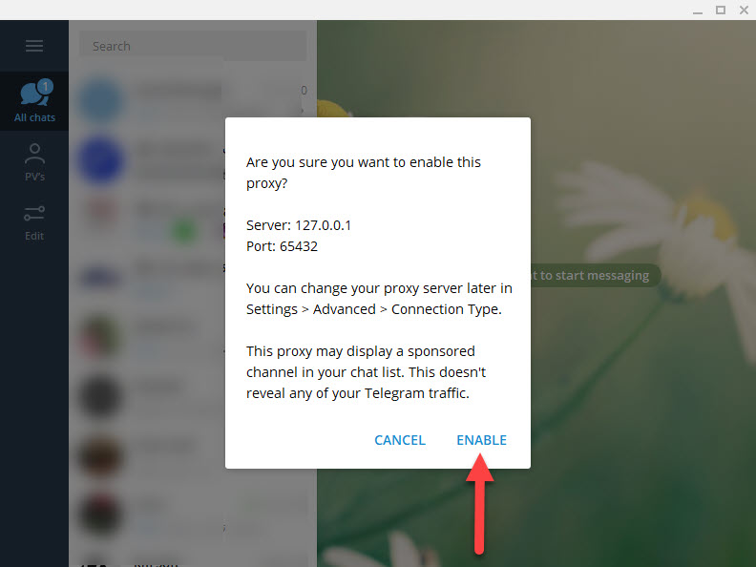Open the hamburger main menu icon
The width and height of the screenshot is (756, 567).
pos(34,46)
